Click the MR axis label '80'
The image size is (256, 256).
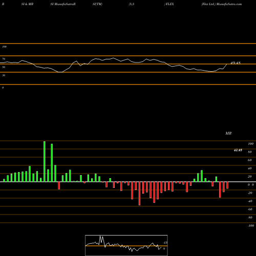pos(250,152)
